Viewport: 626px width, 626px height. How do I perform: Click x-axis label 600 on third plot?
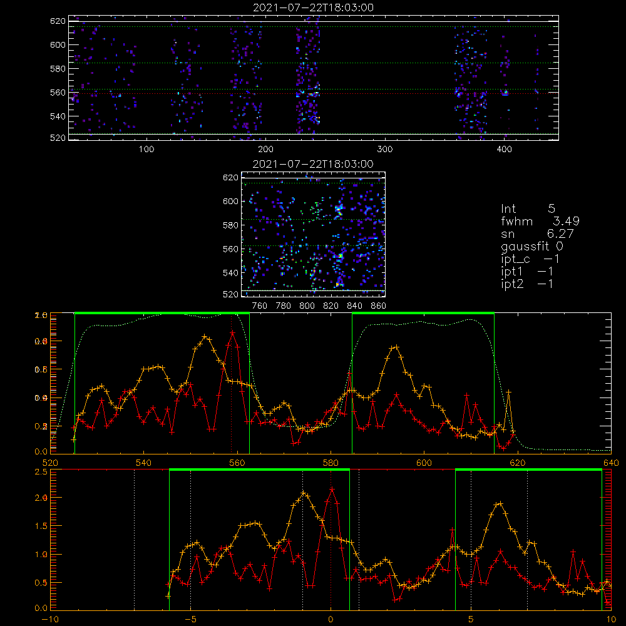[424, 463]
